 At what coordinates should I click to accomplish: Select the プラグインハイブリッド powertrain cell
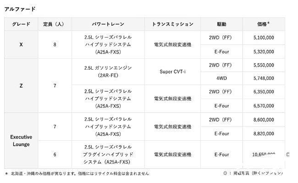[x=108, y=155]
